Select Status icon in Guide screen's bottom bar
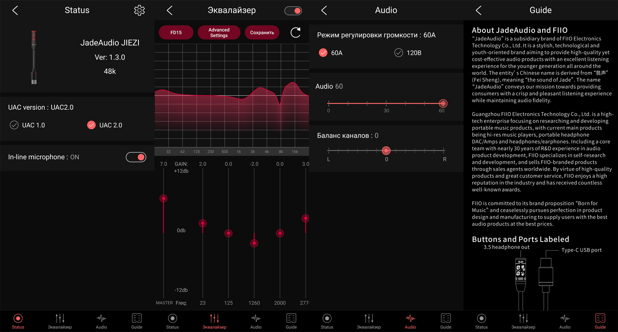Viewport: 618px width, 332px height. point(481,321)
